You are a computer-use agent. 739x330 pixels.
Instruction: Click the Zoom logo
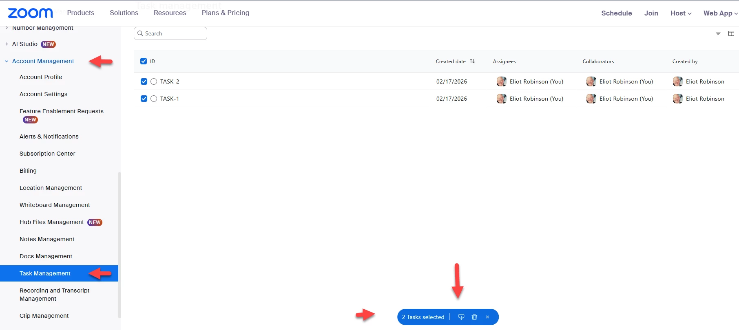pos(31,13)
